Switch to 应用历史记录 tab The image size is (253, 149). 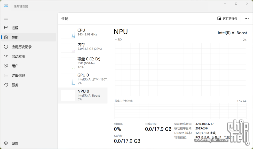click(29, 47)
